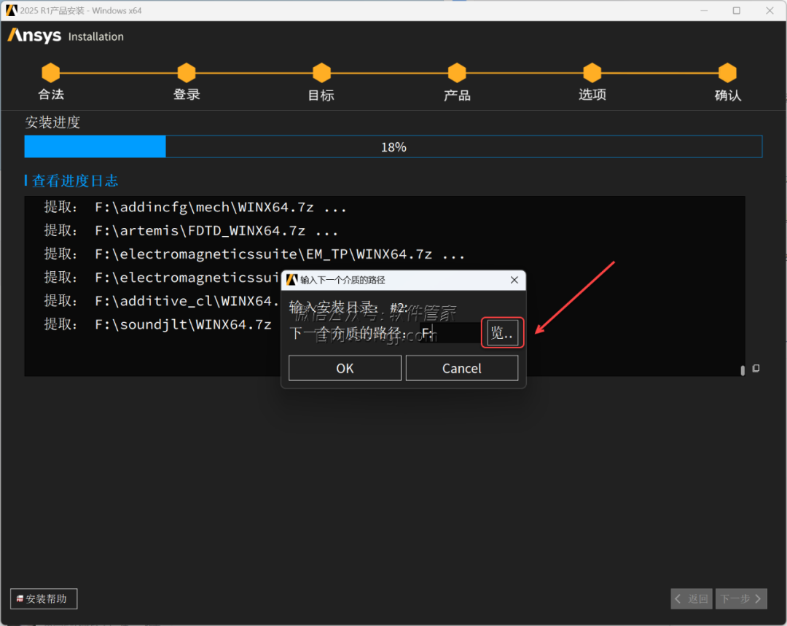The width and height of the screenshot is (787, 626).
Task: Maximize the installer window
Action: (x=736, y=10)
